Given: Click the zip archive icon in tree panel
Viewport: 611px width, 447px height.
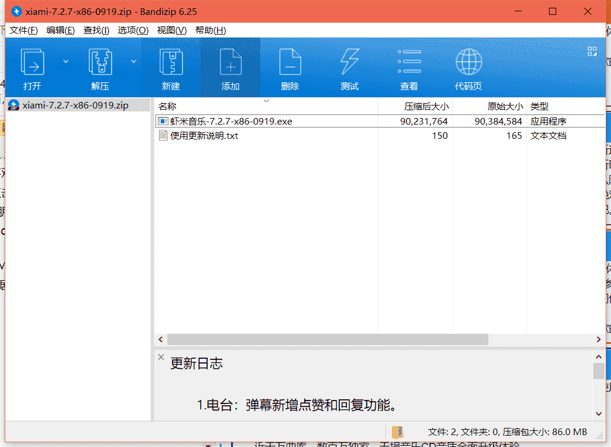Looking at the screenshot, I should click(x=14, y=105).
